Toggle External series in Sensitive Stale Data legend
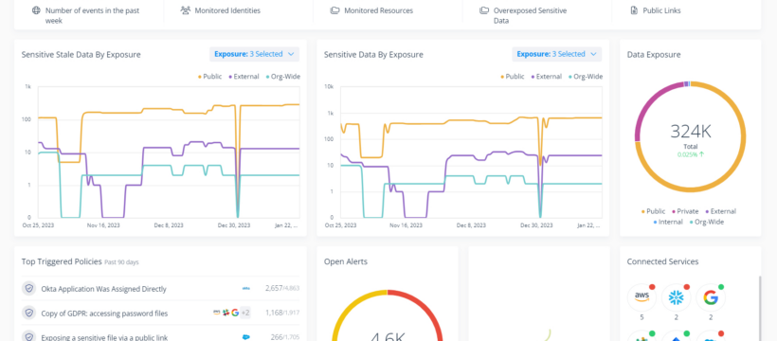Screen dimensions: 777x341 (x=244, y=77)
